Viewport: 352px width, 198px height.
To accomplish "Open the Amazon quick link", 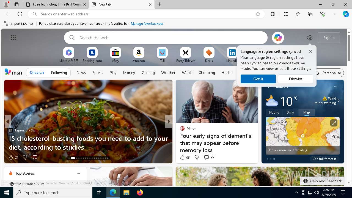I will point(139,55).
